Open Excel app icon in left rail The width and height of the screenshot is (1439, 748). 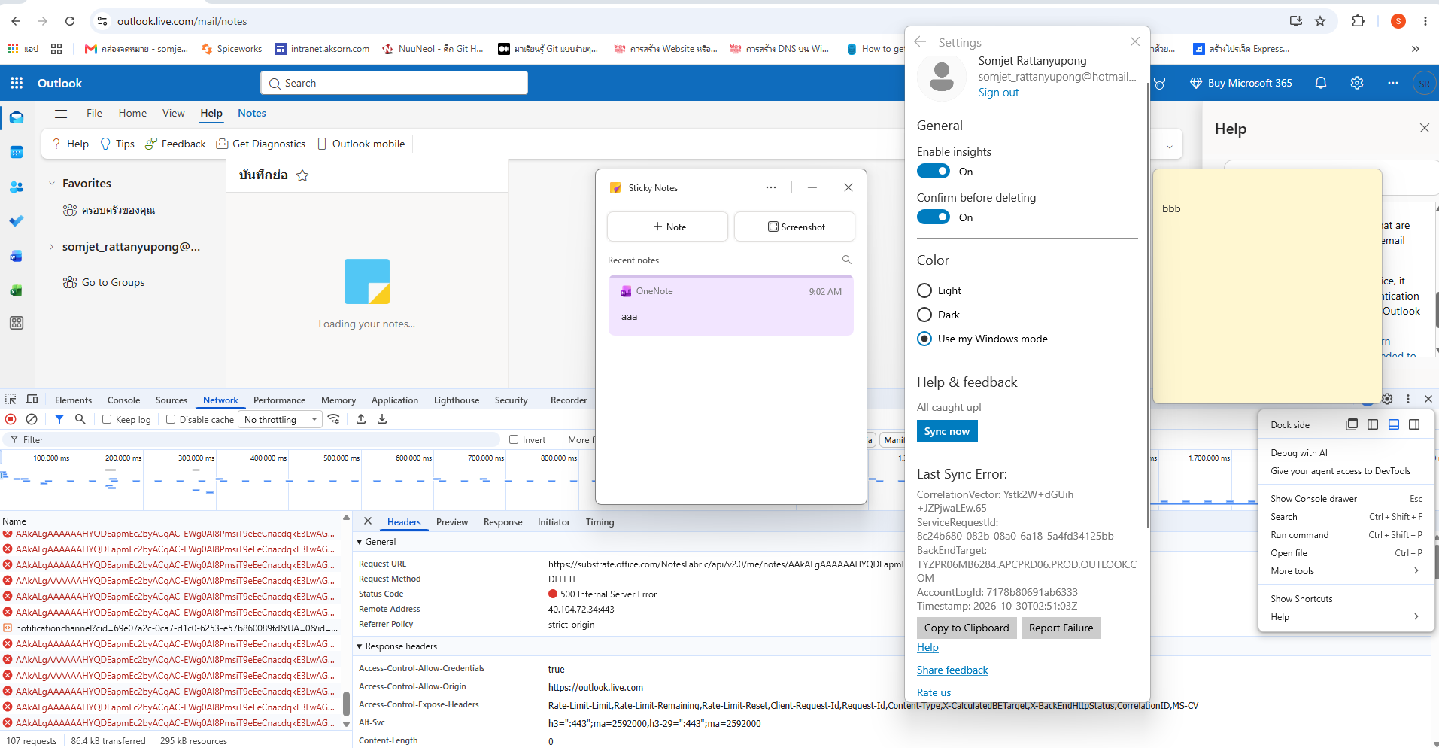pyautogui.click(x=17, y=290)
